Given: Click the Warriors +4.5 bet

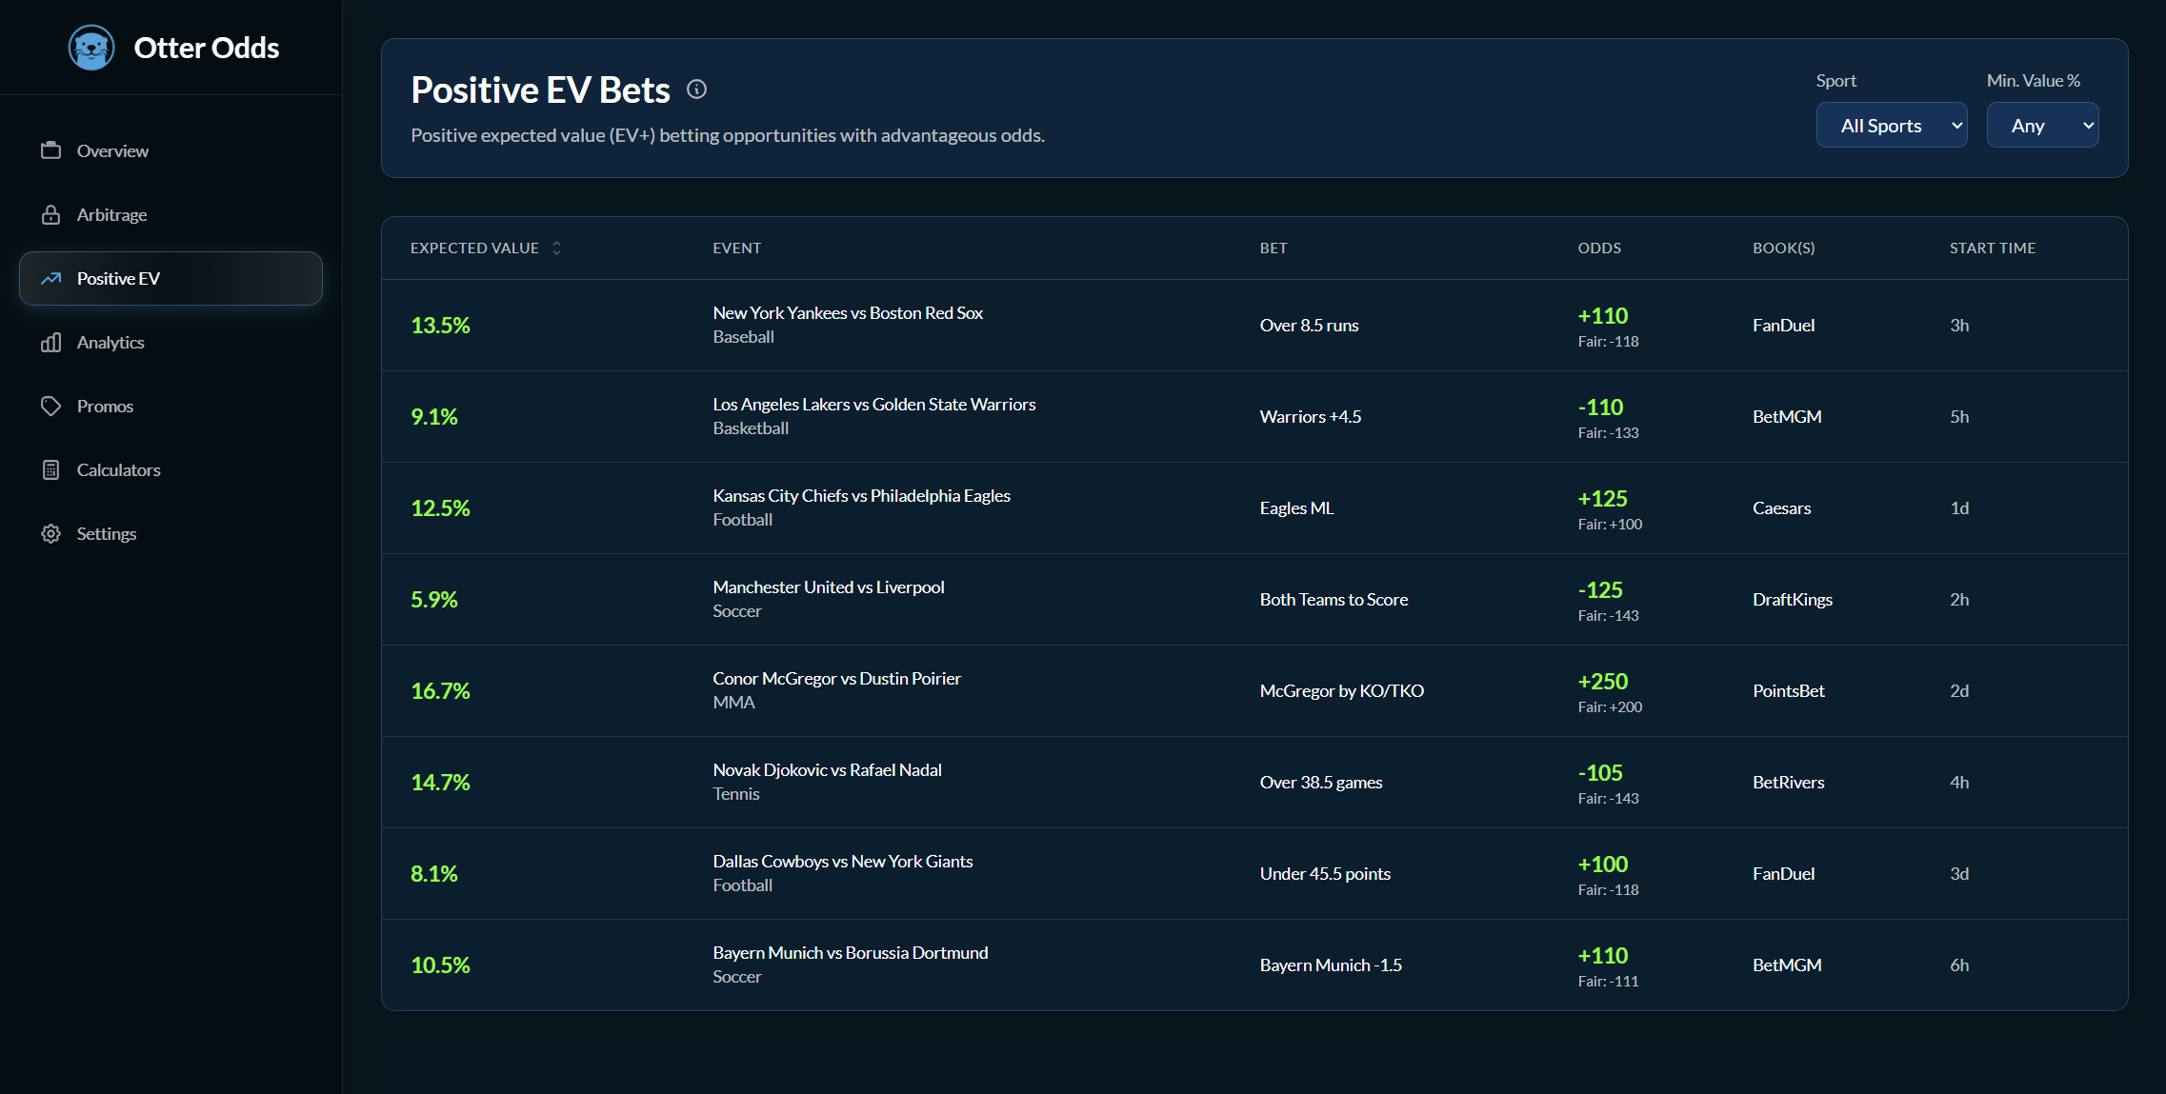Looking at the screenshot, I should [1311, 416].
